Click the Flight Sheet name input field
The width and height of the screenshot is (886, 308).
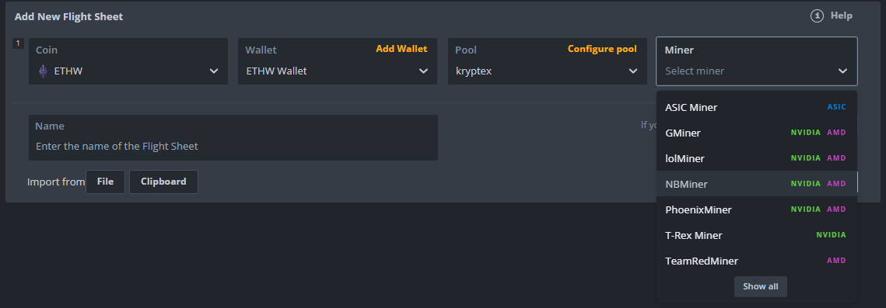click(233, 138)
